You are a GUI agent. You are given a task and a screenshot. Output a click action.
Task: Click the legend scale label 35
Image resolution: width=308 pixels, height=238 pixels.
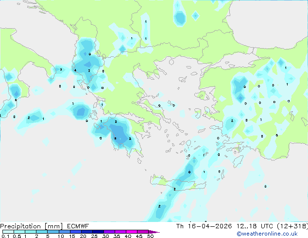click(117, 236)
